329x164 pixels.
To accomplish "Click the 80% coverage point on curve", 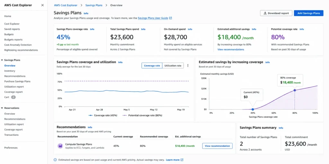I will [295, 90].
